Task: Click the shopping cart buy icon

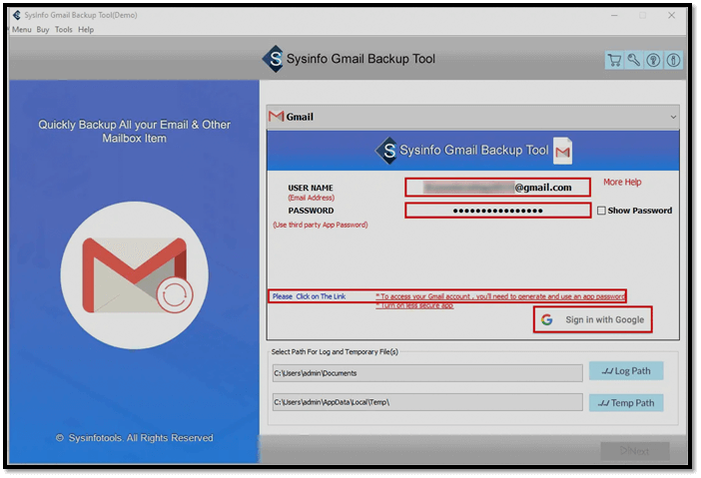Action: (614, 61)
